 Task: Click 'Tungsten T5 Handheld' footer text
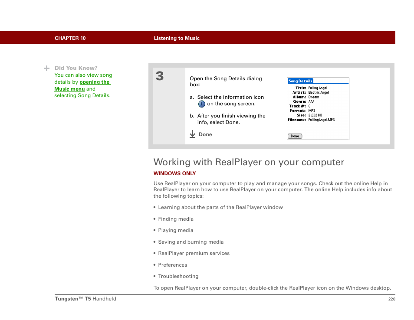(x=85, y=299)
